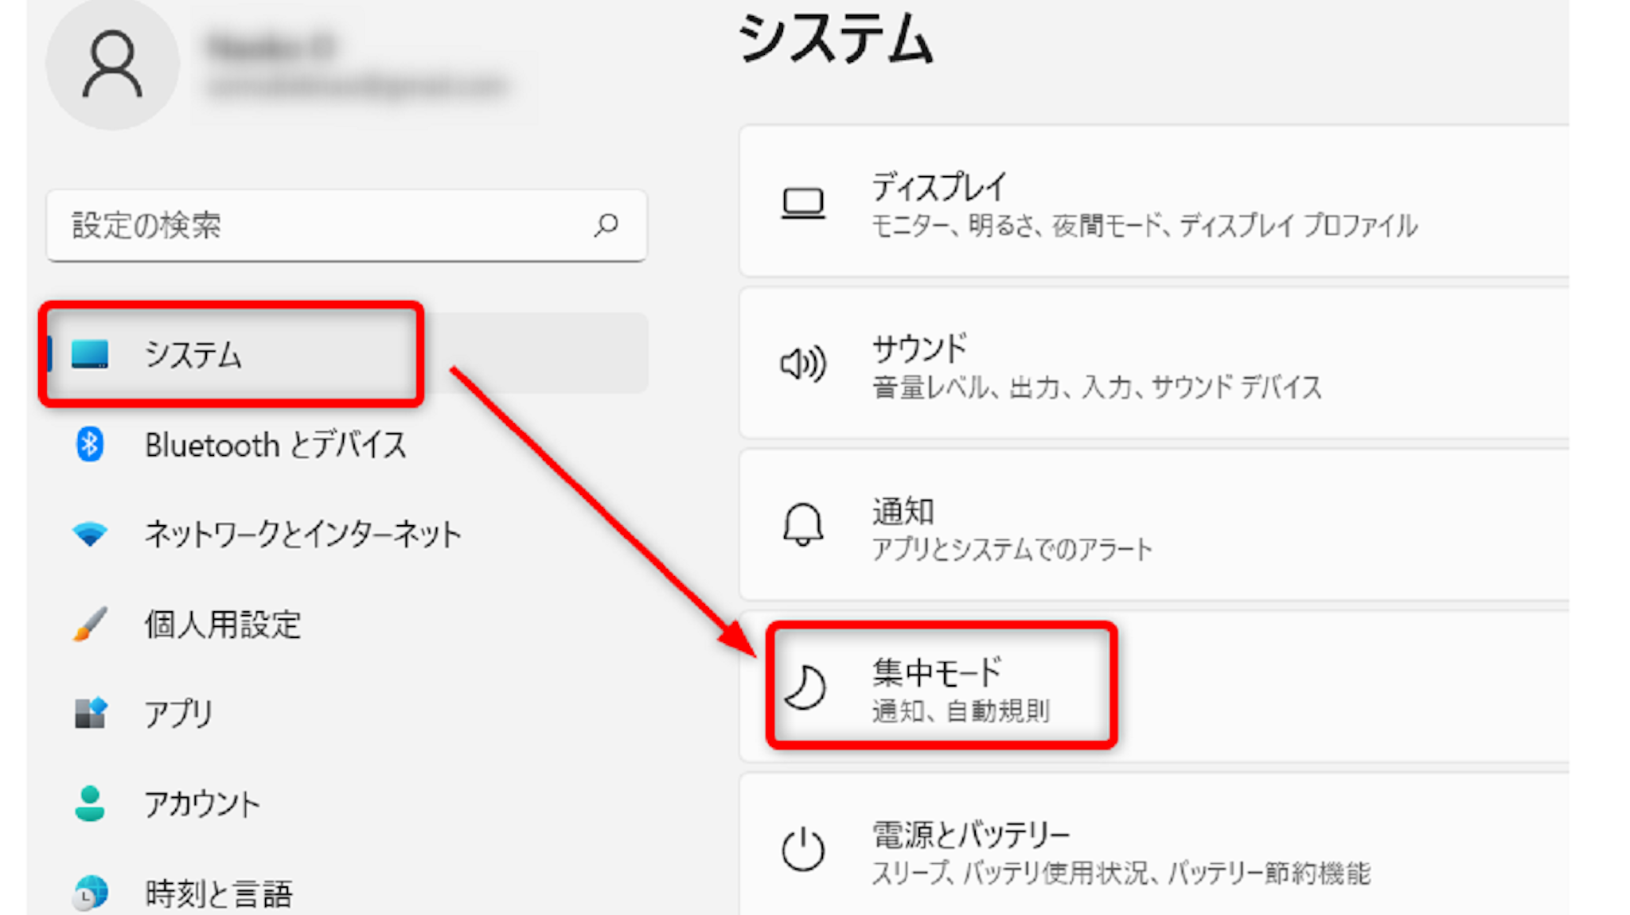1630x915 pixels.
Task: Click the Wi-Fi network icon in sidebar
Action: click(89, 533)
